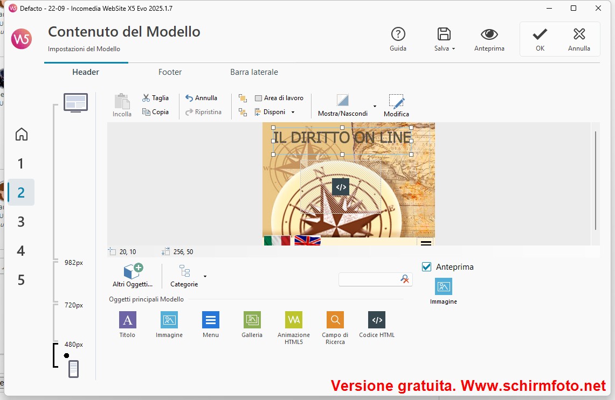
Task: Click Annulla with the X icon to cancel
Action: (579, 39)
